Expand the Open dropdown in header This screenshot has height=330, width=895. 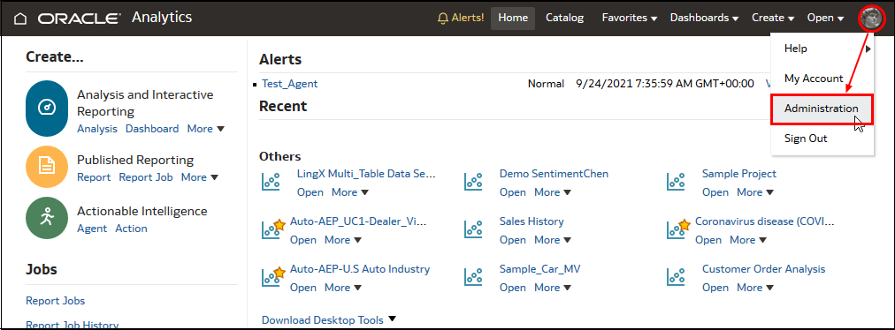tap(825, 19)
